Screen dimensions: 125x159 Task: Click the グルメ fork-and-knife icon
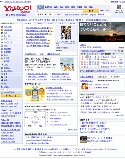point(2,55)
